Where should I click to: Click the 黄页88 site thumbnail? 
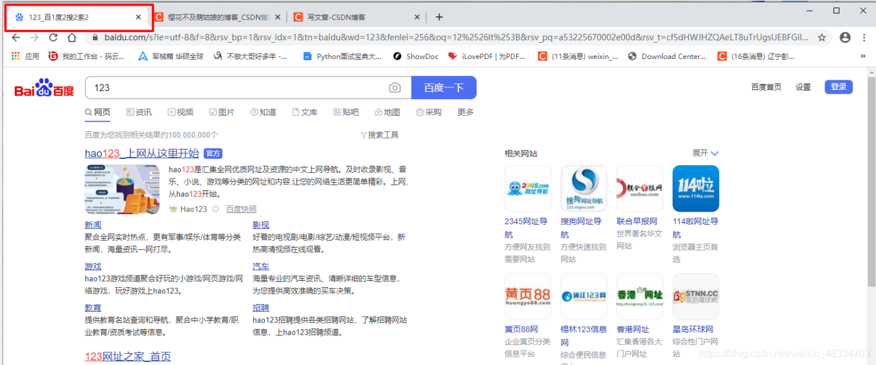click(527, 297)
